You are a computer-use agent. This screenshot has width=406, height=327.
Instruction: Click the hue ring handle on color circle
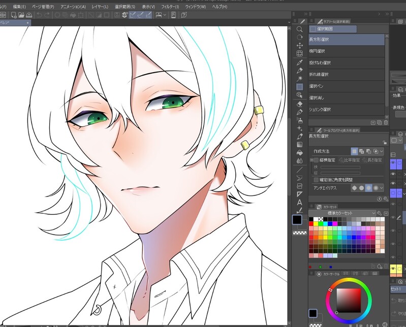(330, 290)
